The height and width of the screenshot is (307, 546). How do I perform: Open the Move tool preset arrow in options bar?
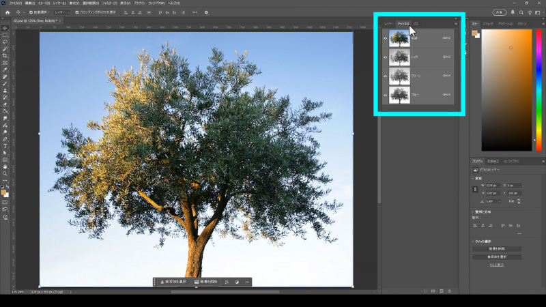(x=24, y=12)
